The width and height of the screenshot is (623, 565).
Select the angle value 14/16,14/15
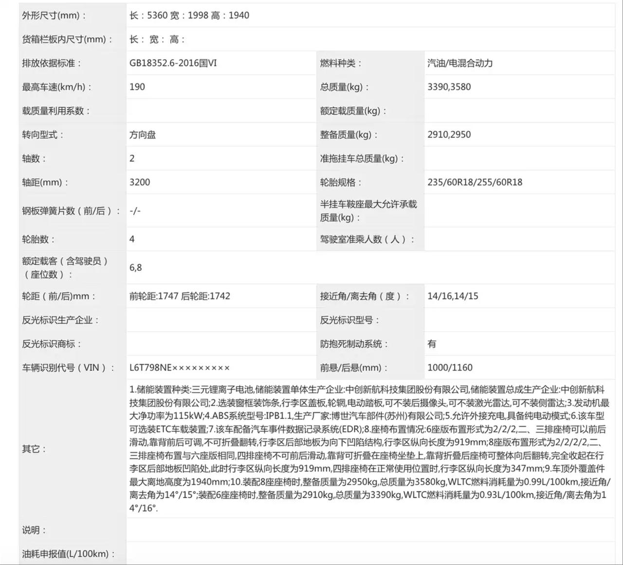coord(453,296)
